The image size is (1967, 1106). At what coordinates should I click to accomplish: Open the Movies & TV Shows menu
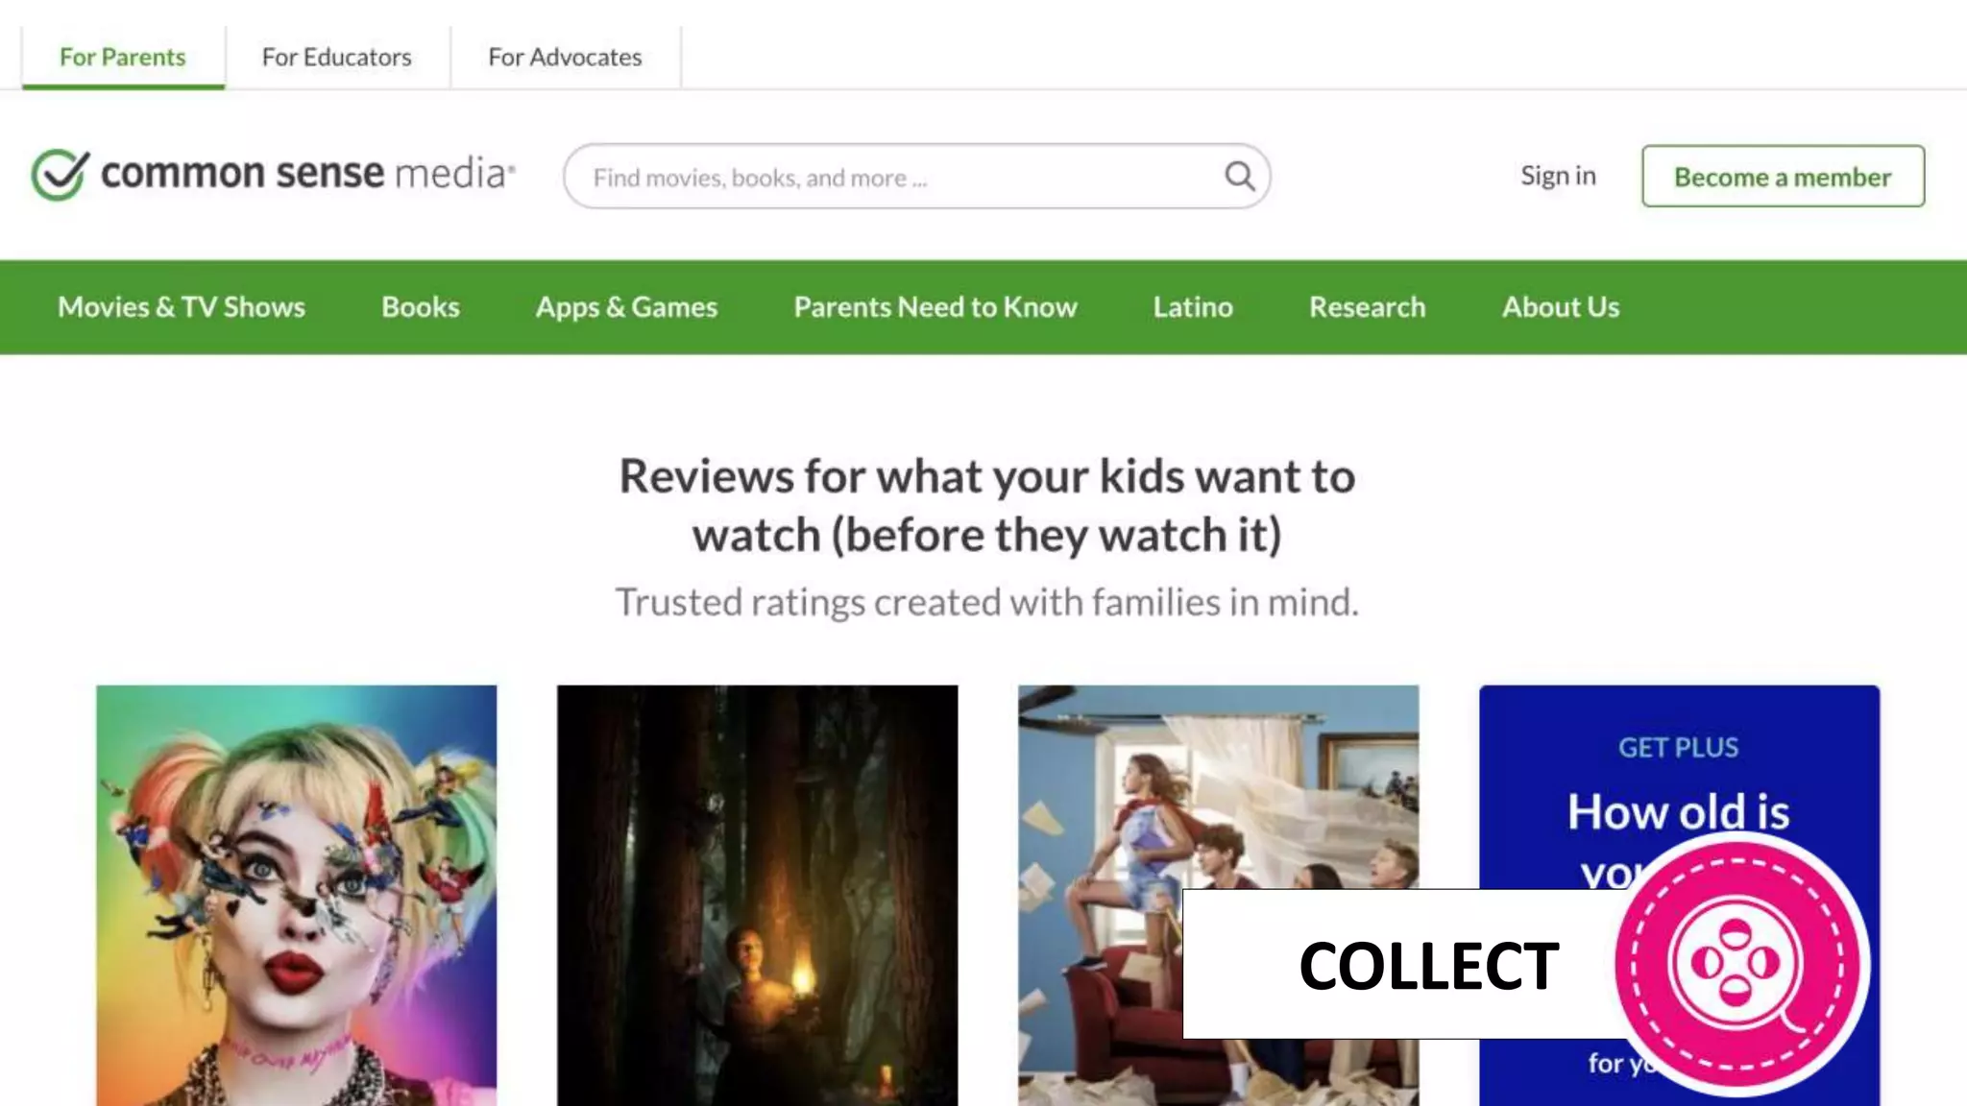pyautogui.click(x=182, y=307)
